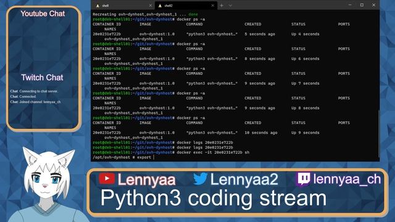Click the "/opt/ovh-dynhost # export" prompt line

click(x=122, y=157)
